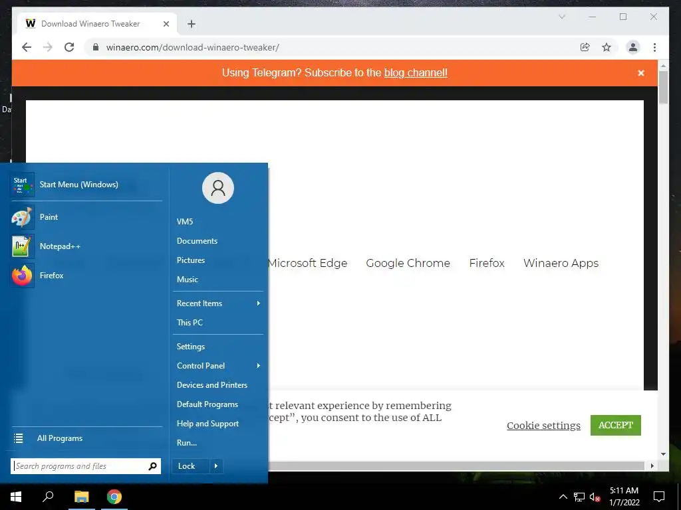Click the user account avatar picture

218,188
